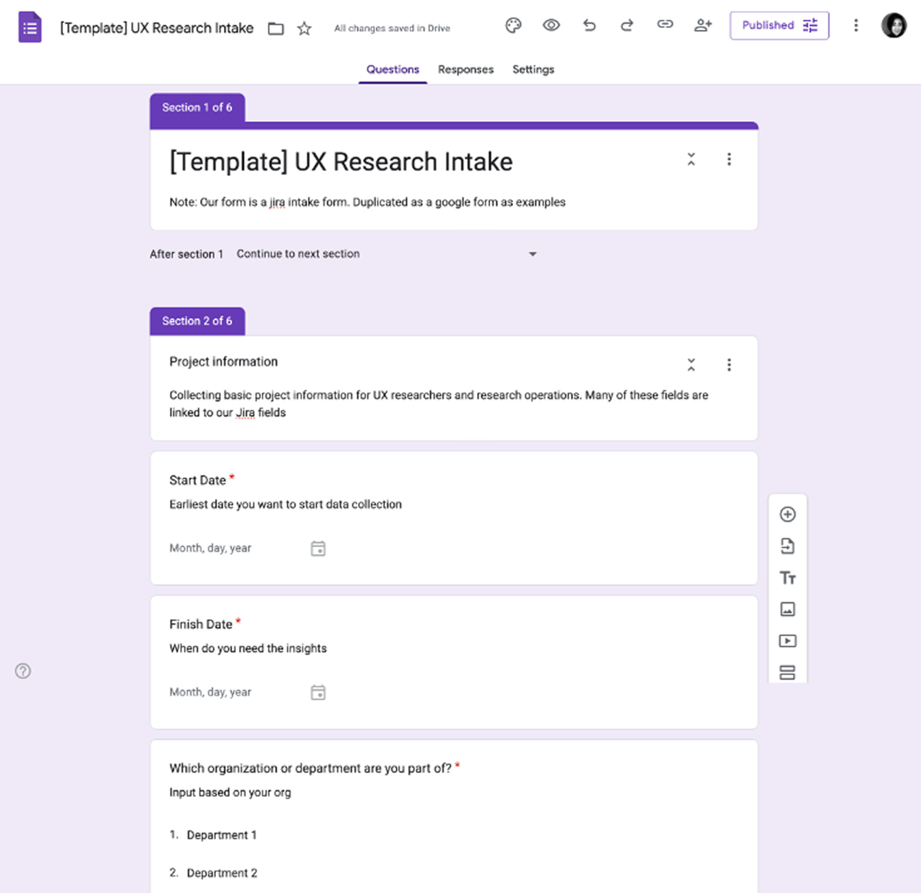The width and height of the screenshot is (921, 893).
Task: Collapse the form title card
Action: pyautogui.click(x=691, y=159)
